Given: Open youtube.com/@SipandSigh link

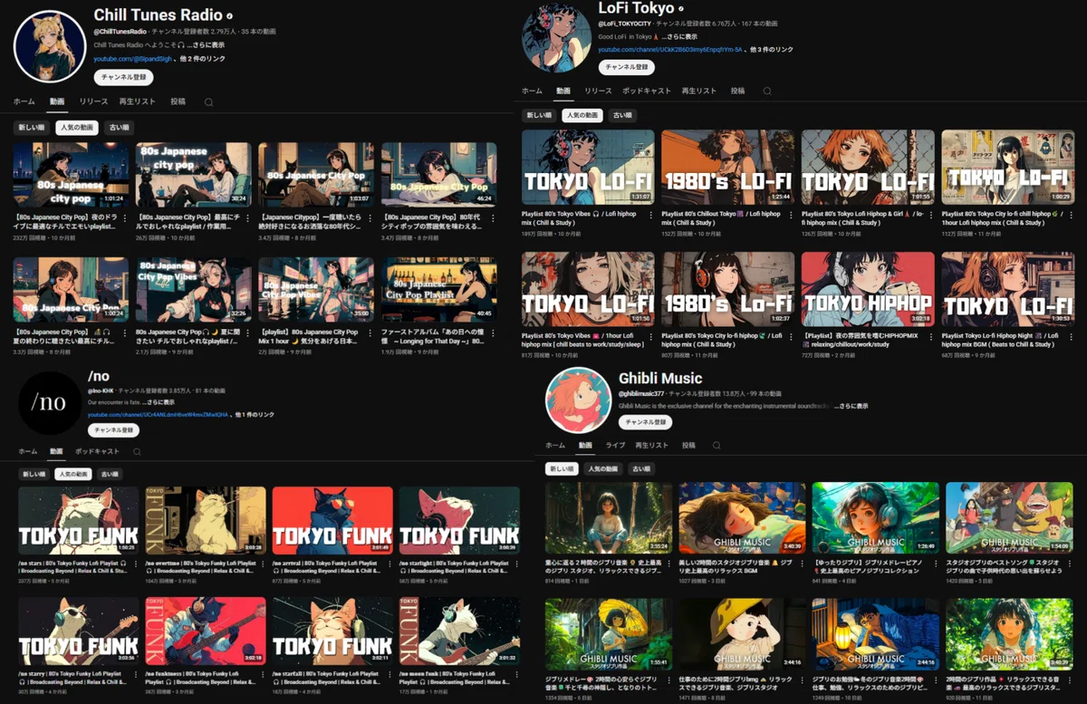Looking at the screenshot, I should [134, 58].
